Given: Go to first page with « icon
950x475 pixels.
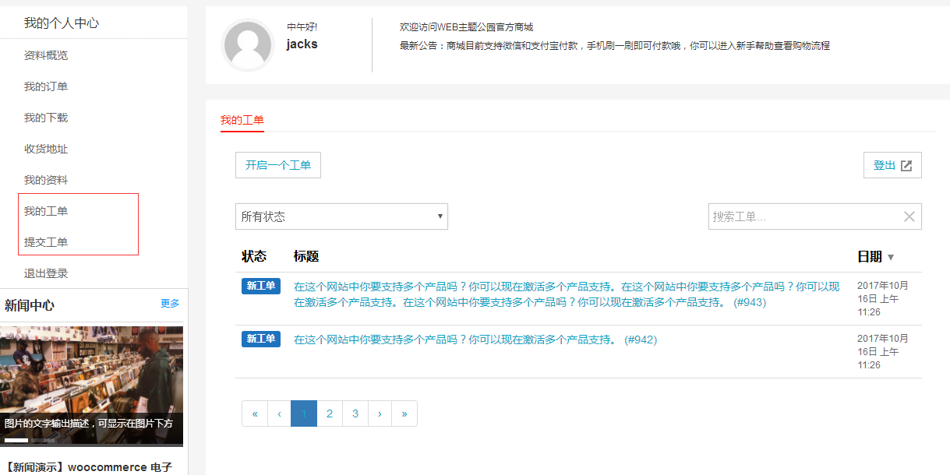Looking at the screenshot, I should click(x=255, y=413).
